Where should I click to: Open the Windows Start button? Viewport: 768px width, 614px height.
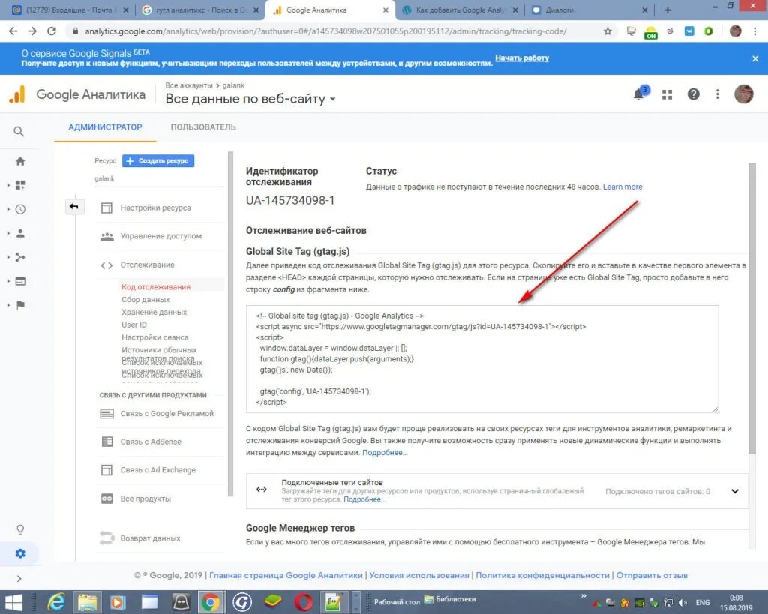pos(13,602)
